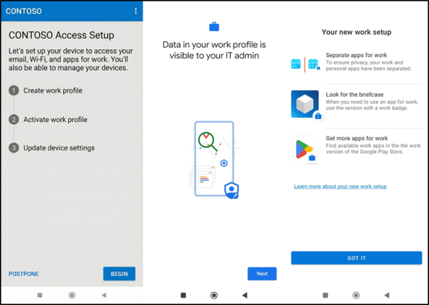Click the 'Data in your work profile' heading
Image resolution: width=429 pixels, height=305 pixels.
214,50
